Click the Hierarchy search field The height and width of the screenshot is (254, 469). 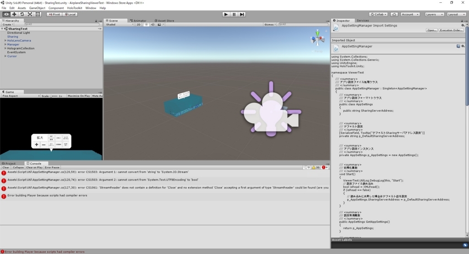(x=61, y=25)
